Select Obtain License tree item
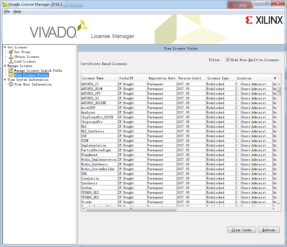The image size is (287, 247). pyautogui.click(x=27, y=57)
